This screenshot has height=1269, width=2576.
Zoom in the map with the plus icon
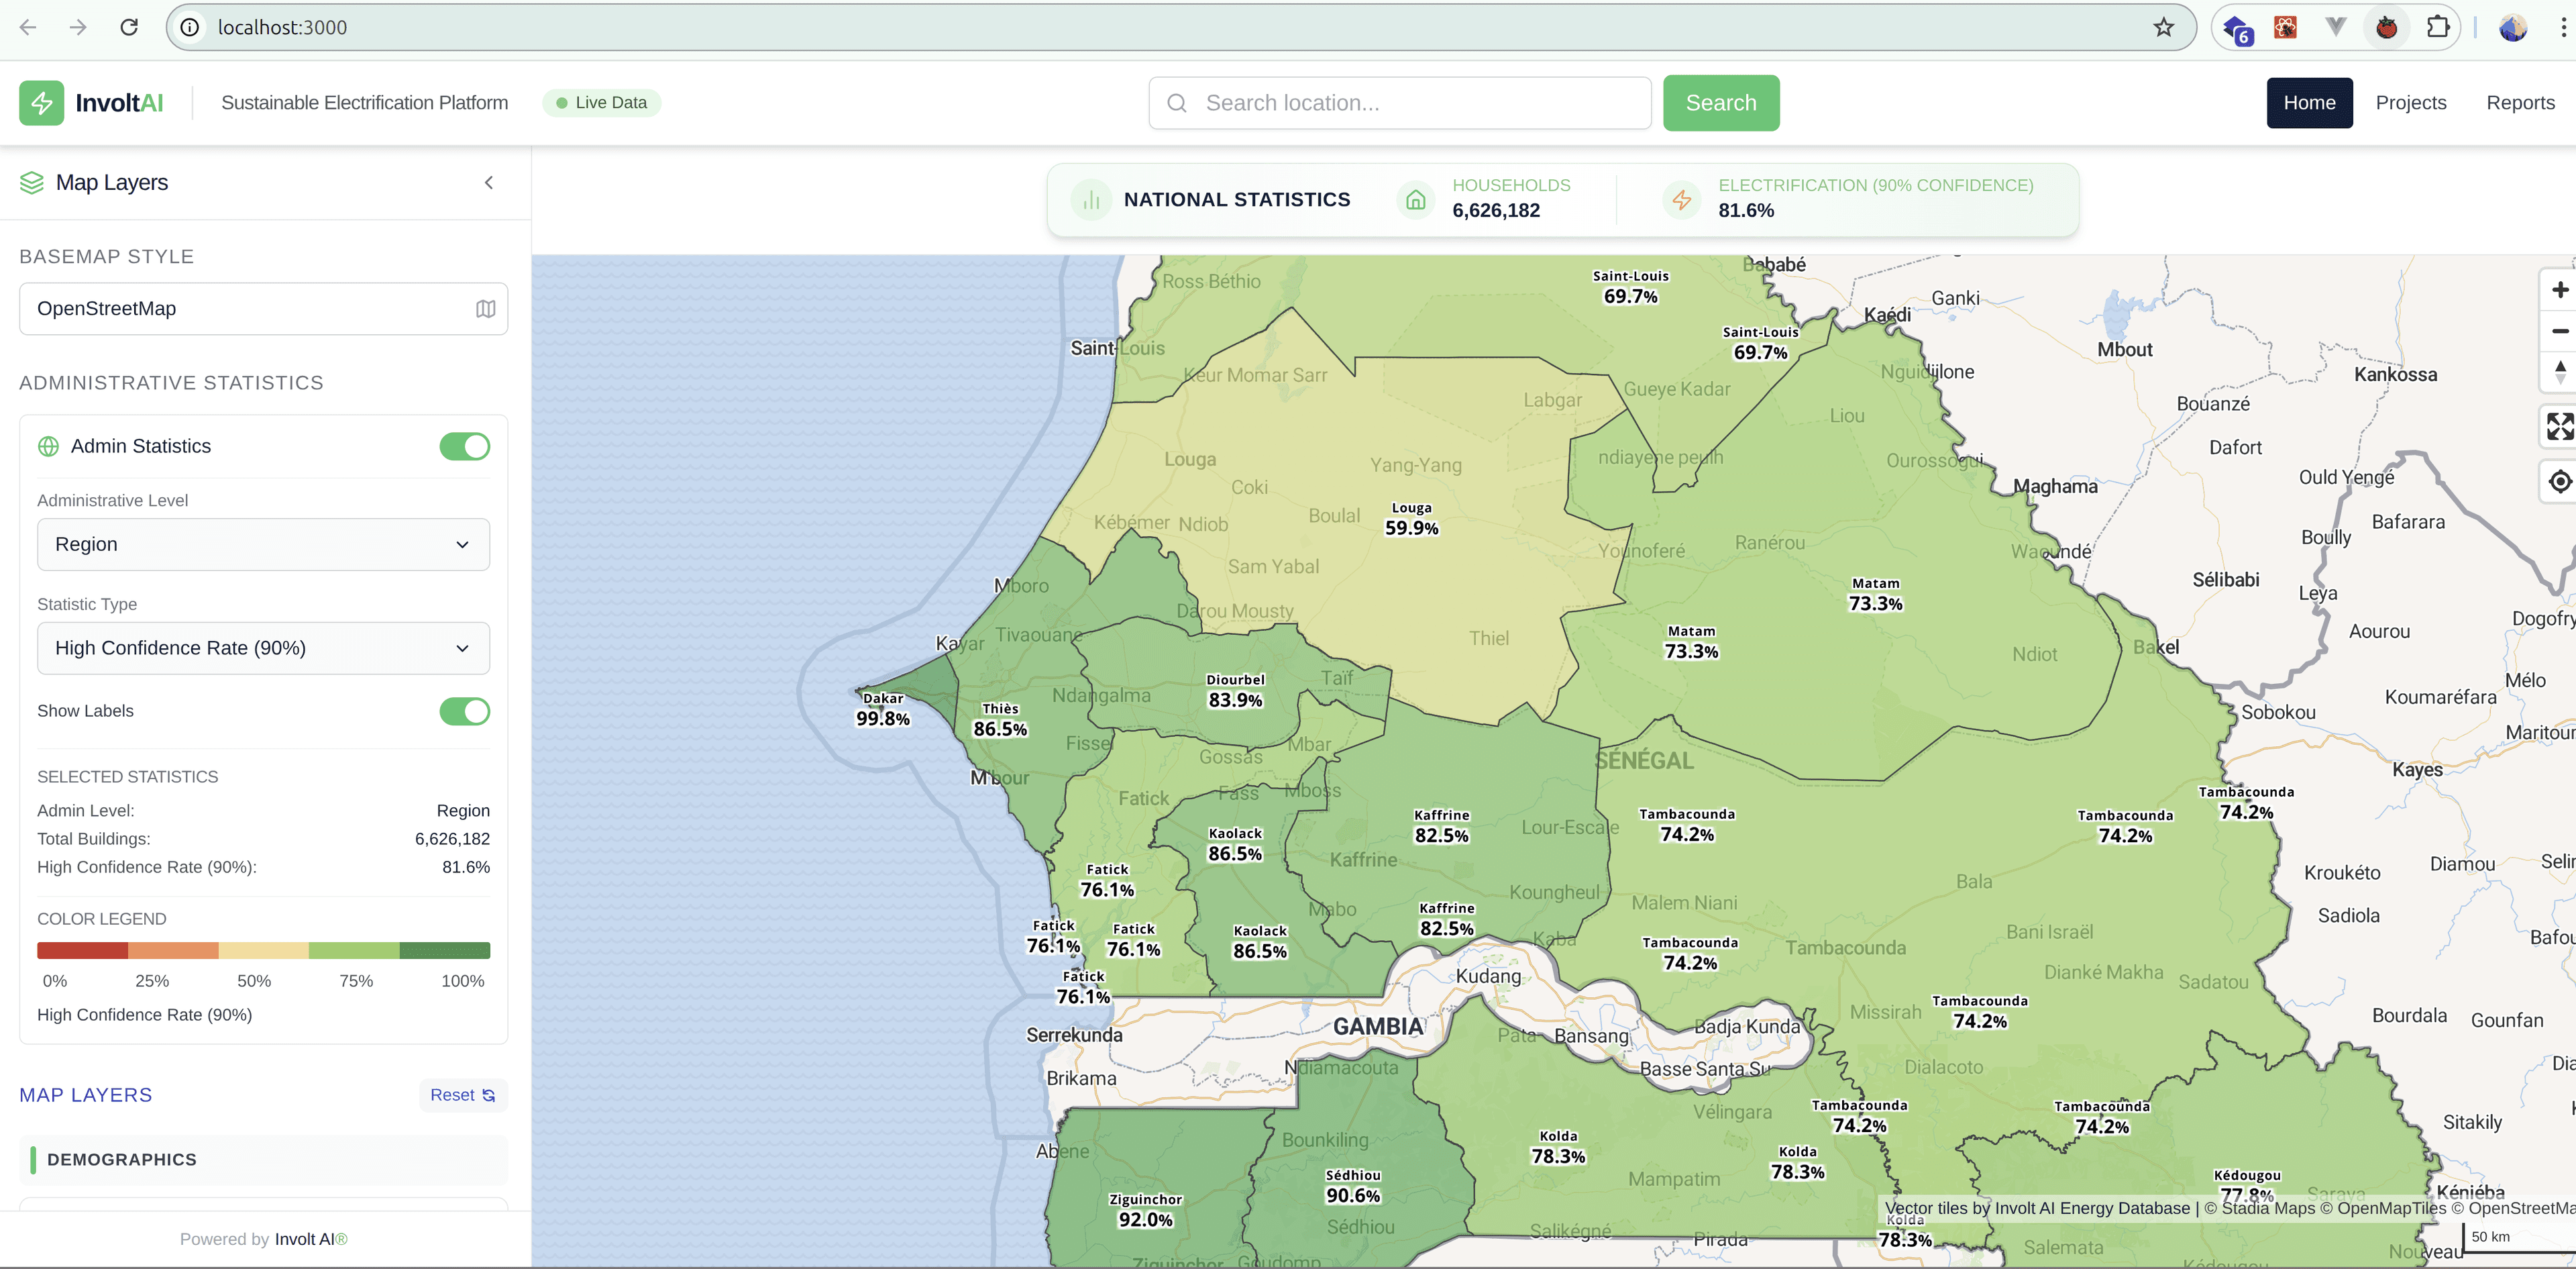pyautogui.click(x=2559, y=290)
